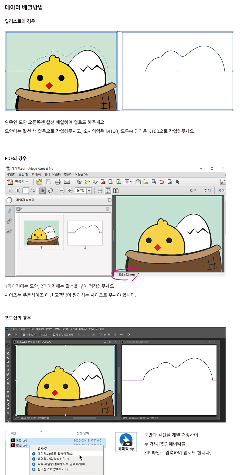Select the Move tool in Photoshop toolbar

[8, 345]
